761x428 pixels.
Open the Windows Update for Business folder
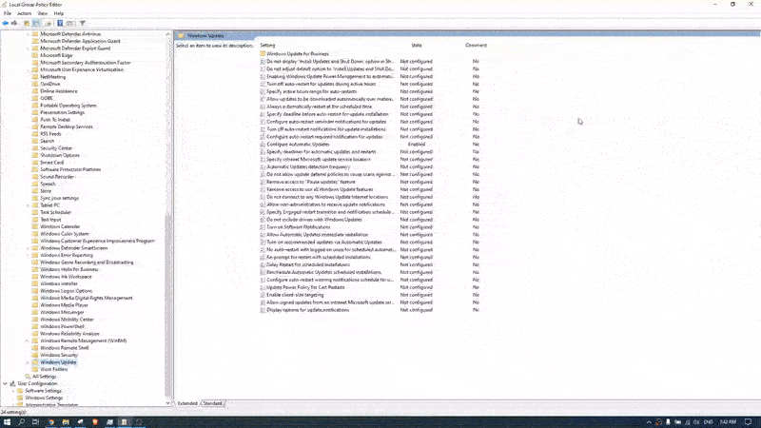pos(298,54)
